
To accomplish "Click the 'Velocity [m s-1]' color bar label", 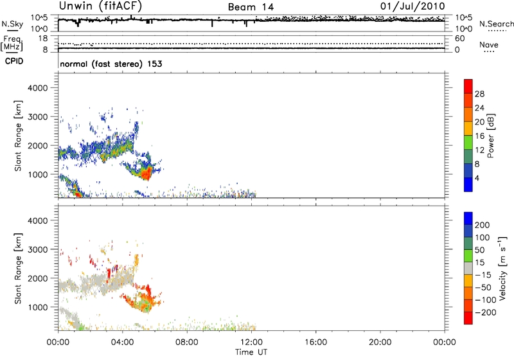I will (x=502, y=268).
